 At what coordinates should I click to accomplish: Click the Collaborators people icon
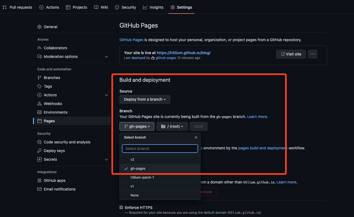pyautogui.click(x=39, y=48)
